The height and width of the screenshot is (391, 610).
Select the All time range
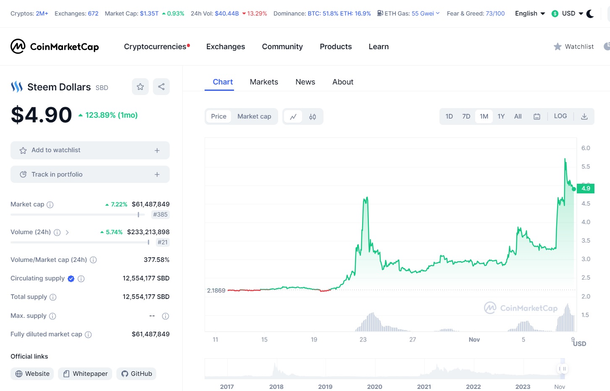[518, 116]
